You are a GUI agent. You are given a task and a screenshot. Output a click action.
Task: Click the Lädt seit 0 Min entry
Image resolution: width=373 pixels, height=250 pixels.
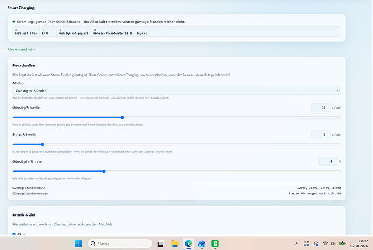click(26, 33)
